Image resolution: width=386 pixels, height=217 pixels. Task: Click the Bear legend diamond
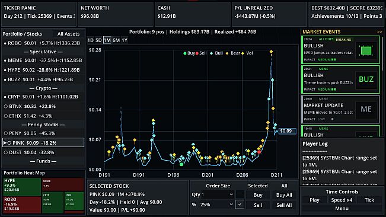coord(227,53)
